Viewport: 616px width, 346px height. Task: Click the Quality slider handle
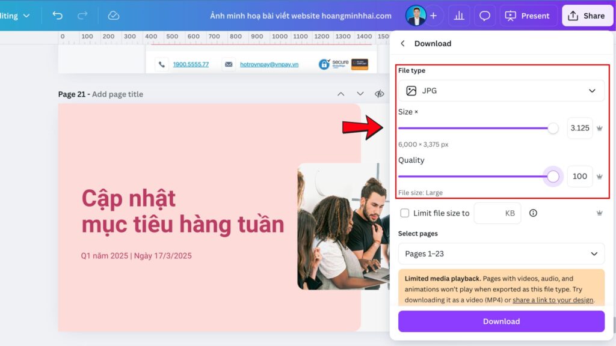553,177
